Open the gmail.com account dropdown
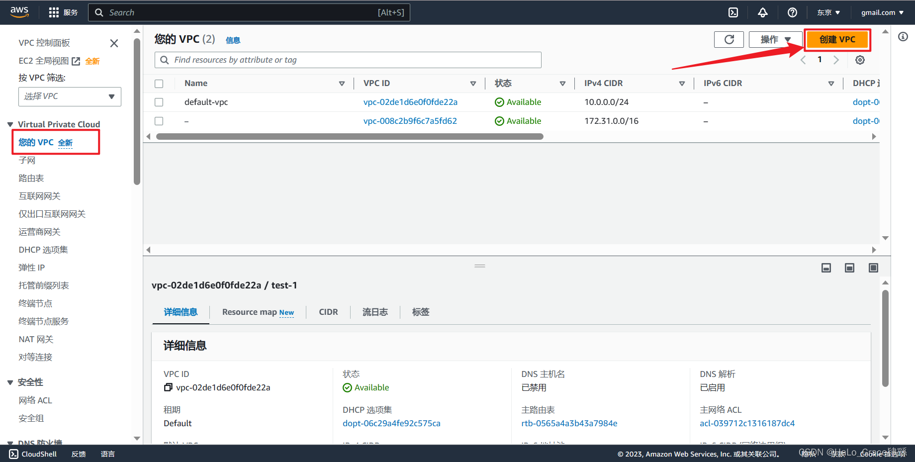915x462 pixels. point(883,12)
